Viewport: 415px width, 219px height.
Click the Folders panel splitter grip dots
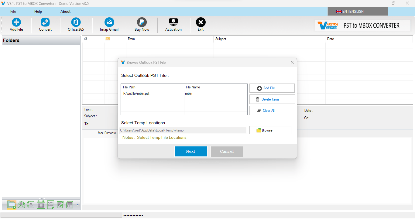click(x=41, y=198)
